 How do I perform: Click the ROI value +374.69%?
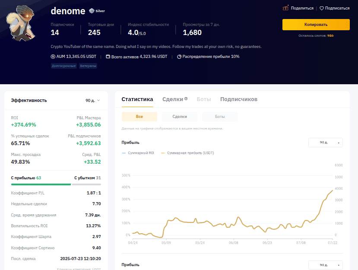point(23,125)
